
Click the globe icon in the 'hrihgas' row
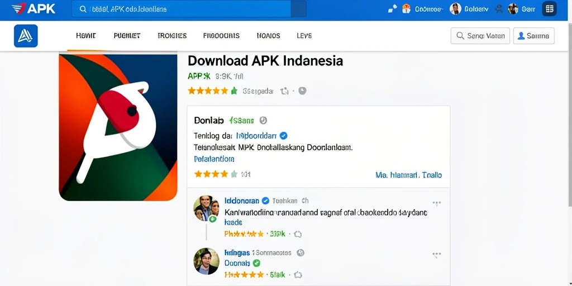(300, 252)
